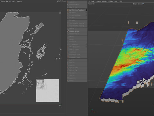Click the Paste UV command
154x116 pixels.
pos(77,63)
